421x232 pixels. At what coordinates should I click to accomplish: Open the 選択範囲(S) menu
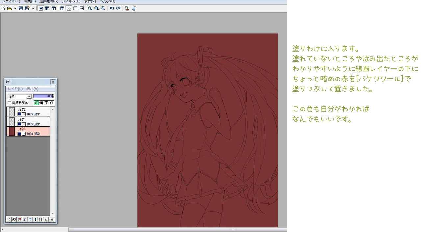pyautogui.click(x=49, y=1)
